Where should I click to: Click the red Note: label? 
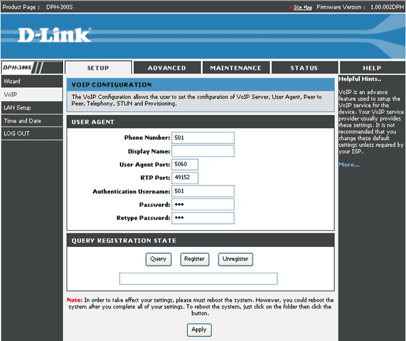pyautogui.click(x=74, y=300)
